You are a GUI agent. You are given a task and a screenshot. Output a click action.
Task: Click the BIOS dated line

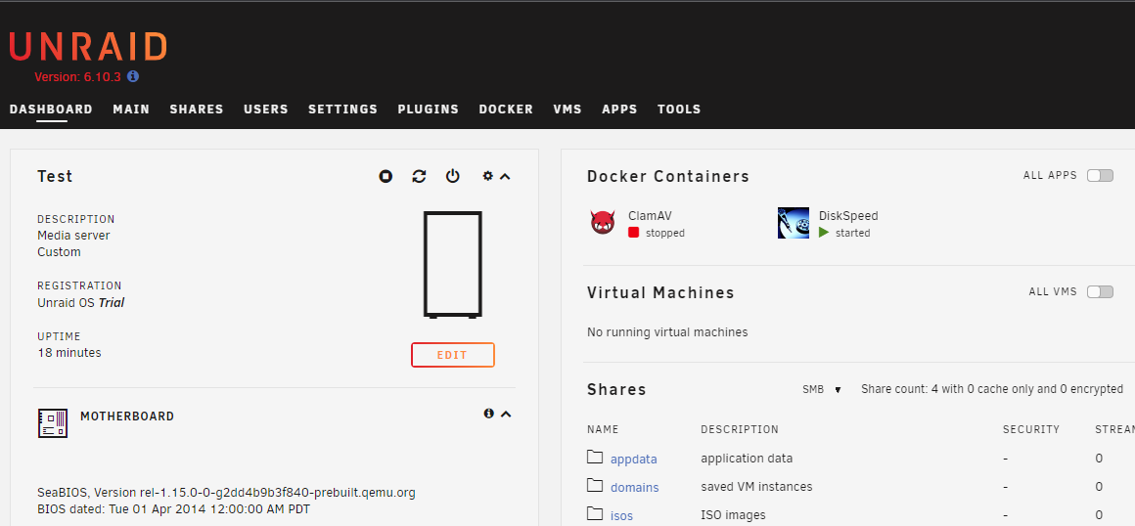pyautogui.click(x=174, y=509)
